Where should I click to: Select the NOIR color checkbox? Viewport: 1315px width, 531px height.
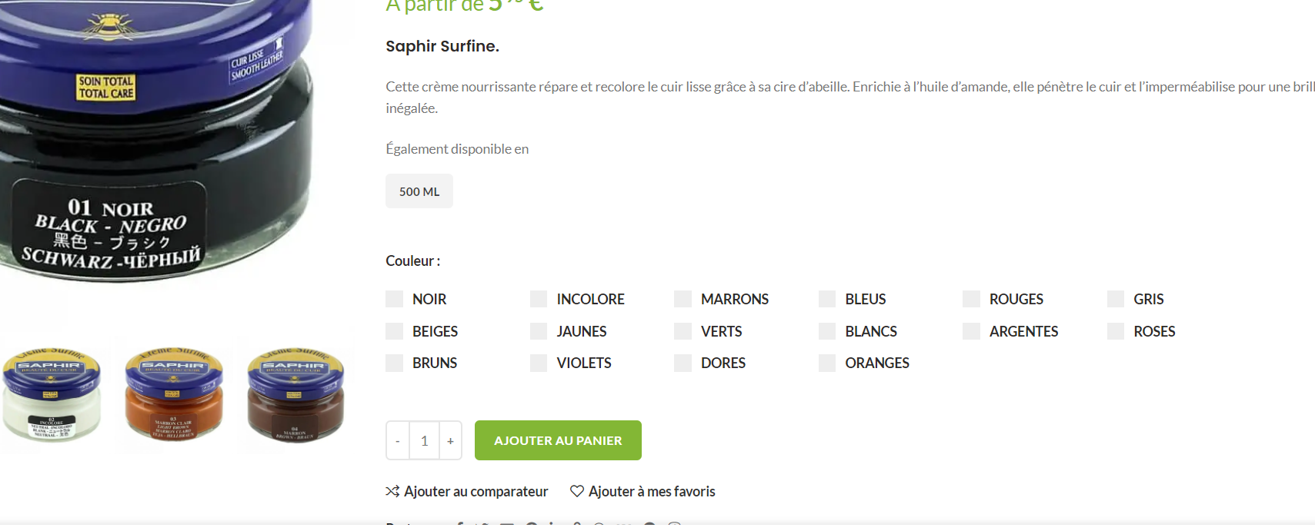click(395, 299)
